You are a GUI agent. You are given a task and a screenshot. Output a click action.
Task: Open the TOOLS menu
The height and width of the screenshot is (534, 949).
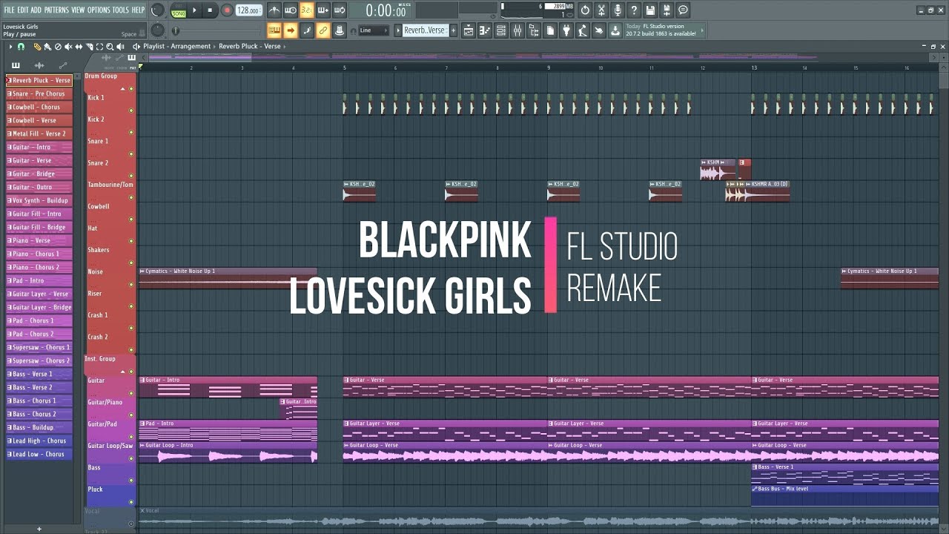click(x=121, y=10)
